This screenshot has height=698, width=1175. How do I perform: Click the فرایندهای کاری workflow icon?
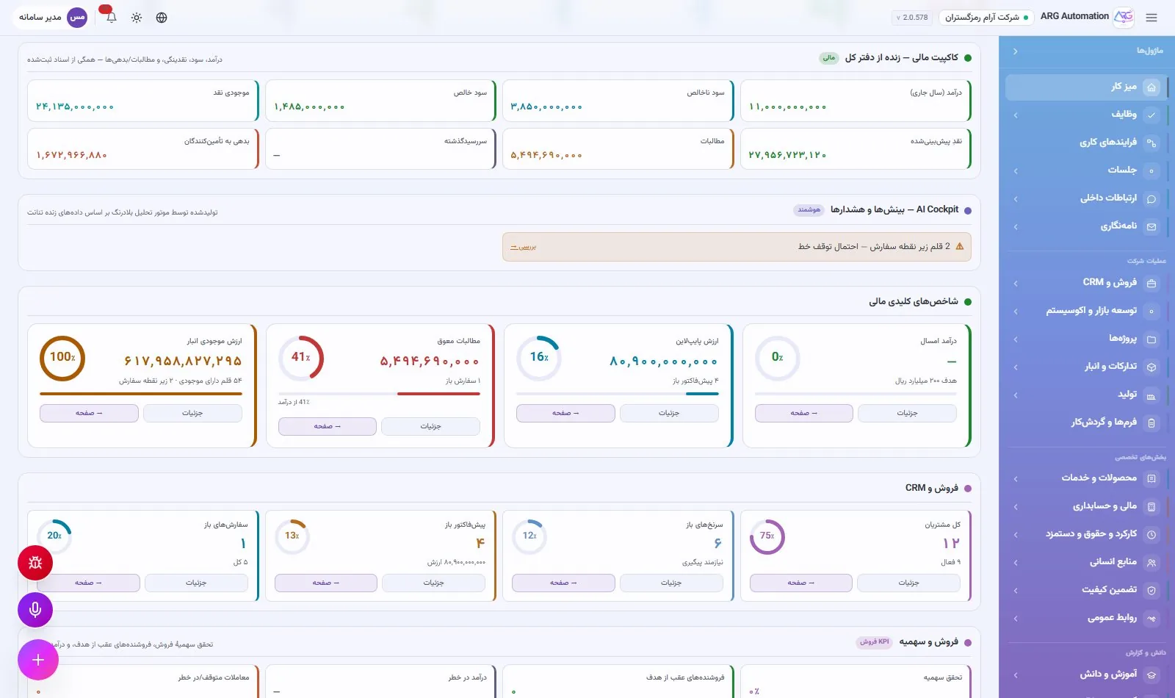pos(1151,143)
